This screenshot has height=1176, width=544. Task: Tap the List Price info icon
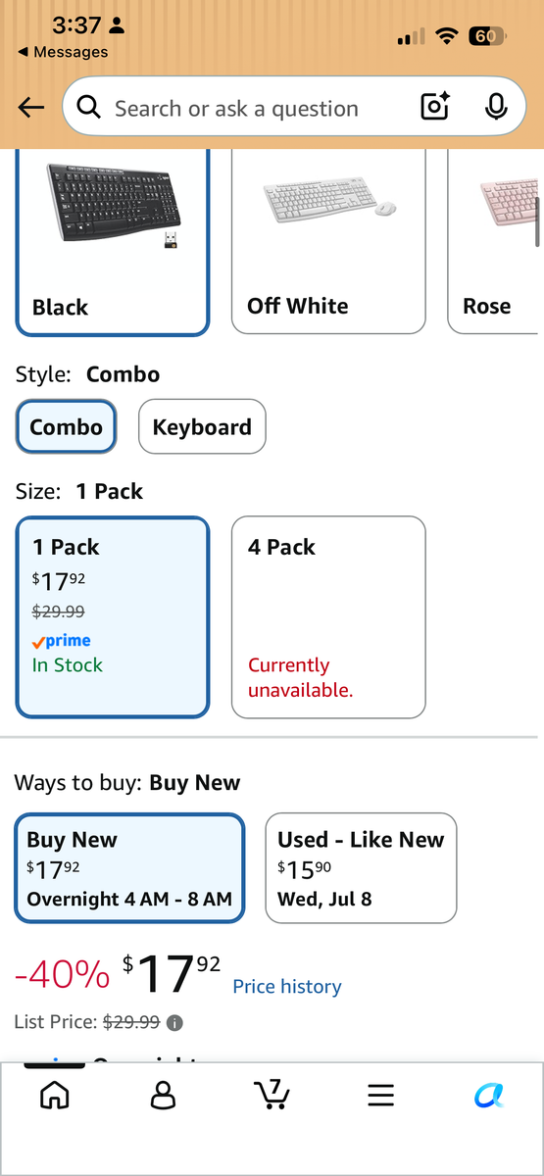[174, 1022]
